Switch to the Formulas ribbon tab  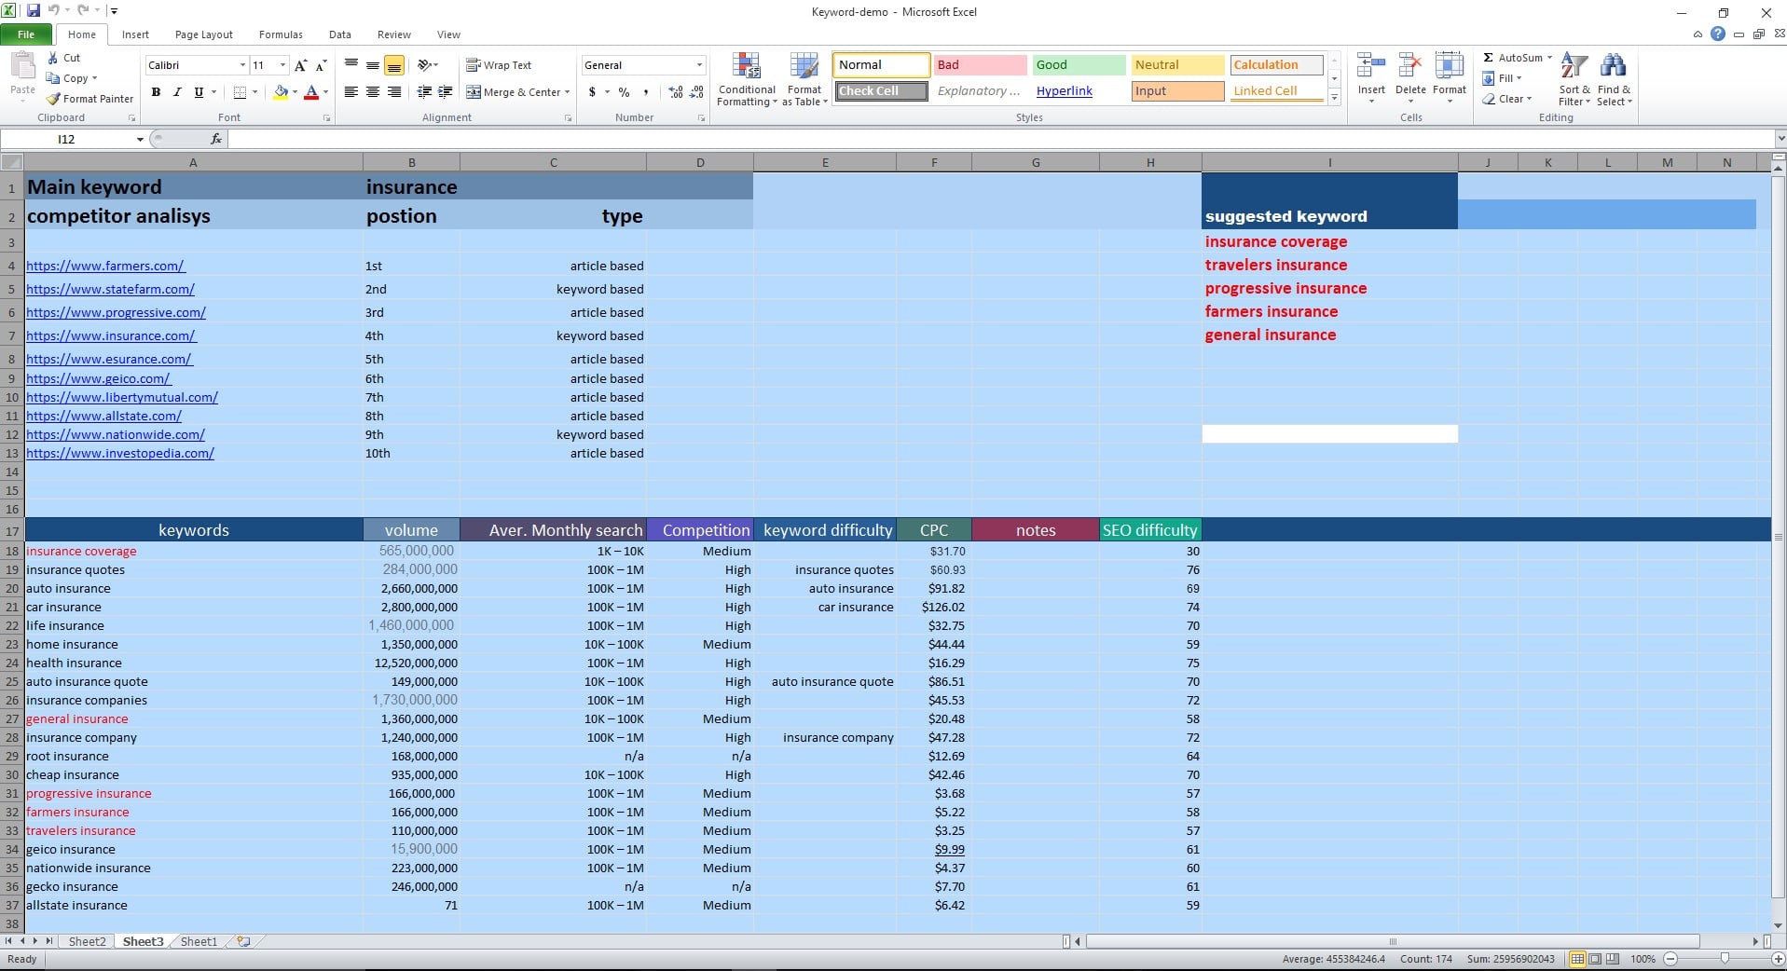280,34
